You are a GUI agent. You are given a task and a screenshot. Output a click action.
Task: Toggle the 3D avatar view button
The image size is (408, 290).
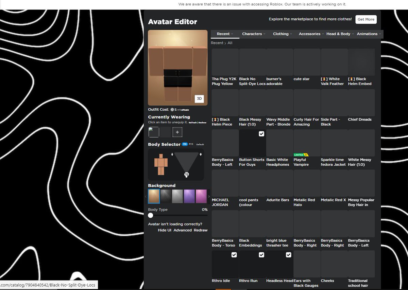(199, 98)
